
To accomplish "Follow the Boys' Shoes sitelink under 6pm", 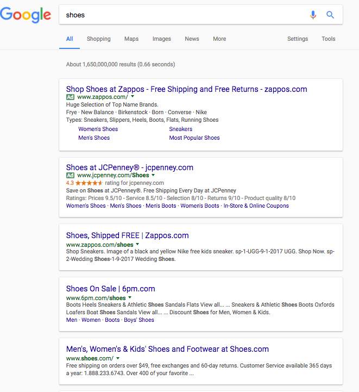I will pos(139,320).
